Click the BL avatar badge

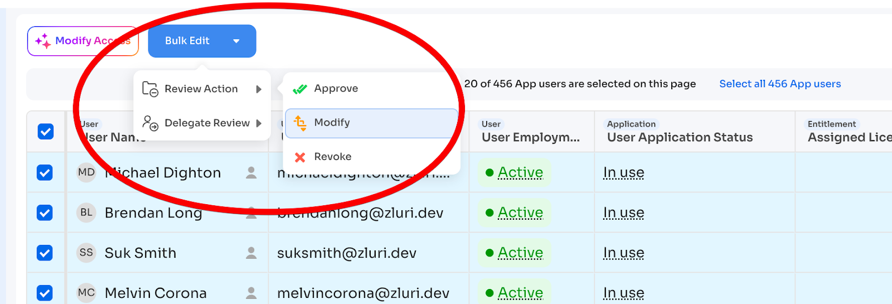click(x=86, y=213)
